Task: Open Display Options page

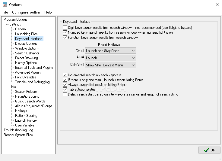Action: coord(26,44)
